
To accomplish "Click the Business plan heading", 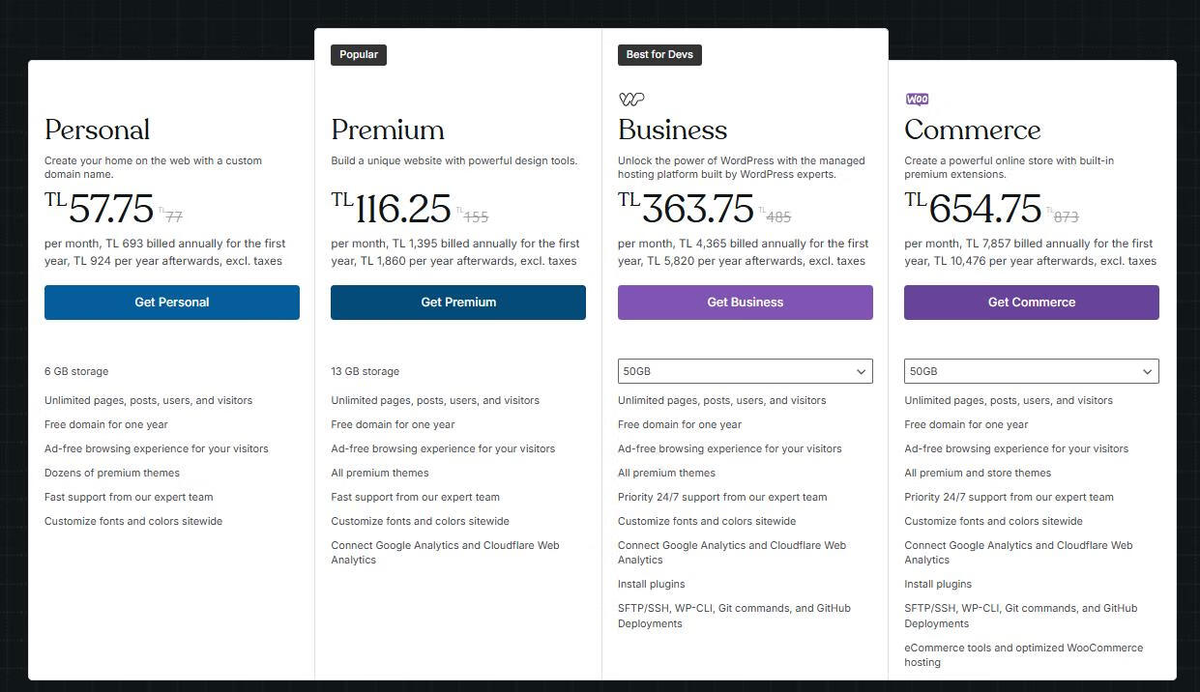I will pyautogui.click(x=672, y=130).
